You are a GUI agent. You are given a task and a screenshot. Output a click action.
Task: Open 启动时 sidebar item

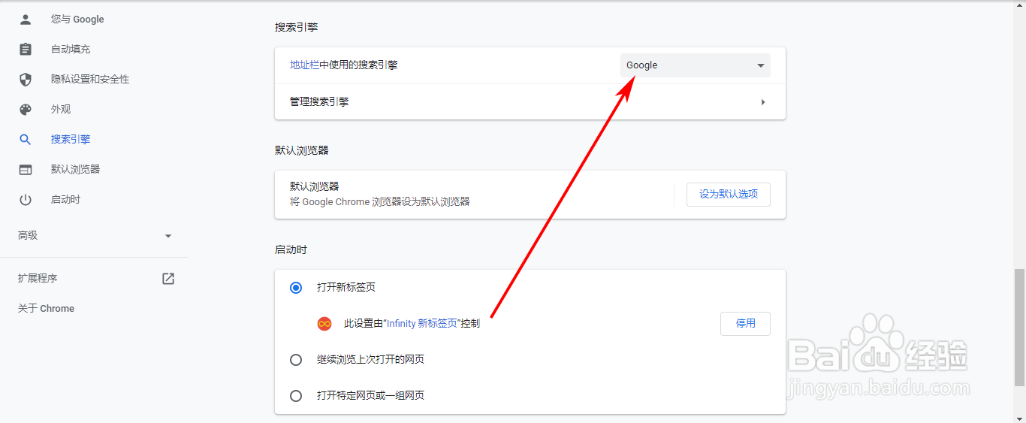click(x=65, y=200)
